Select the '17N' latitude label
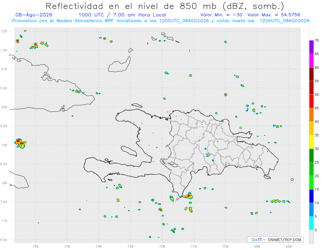324x250 pixels. [x=4, y=221]
